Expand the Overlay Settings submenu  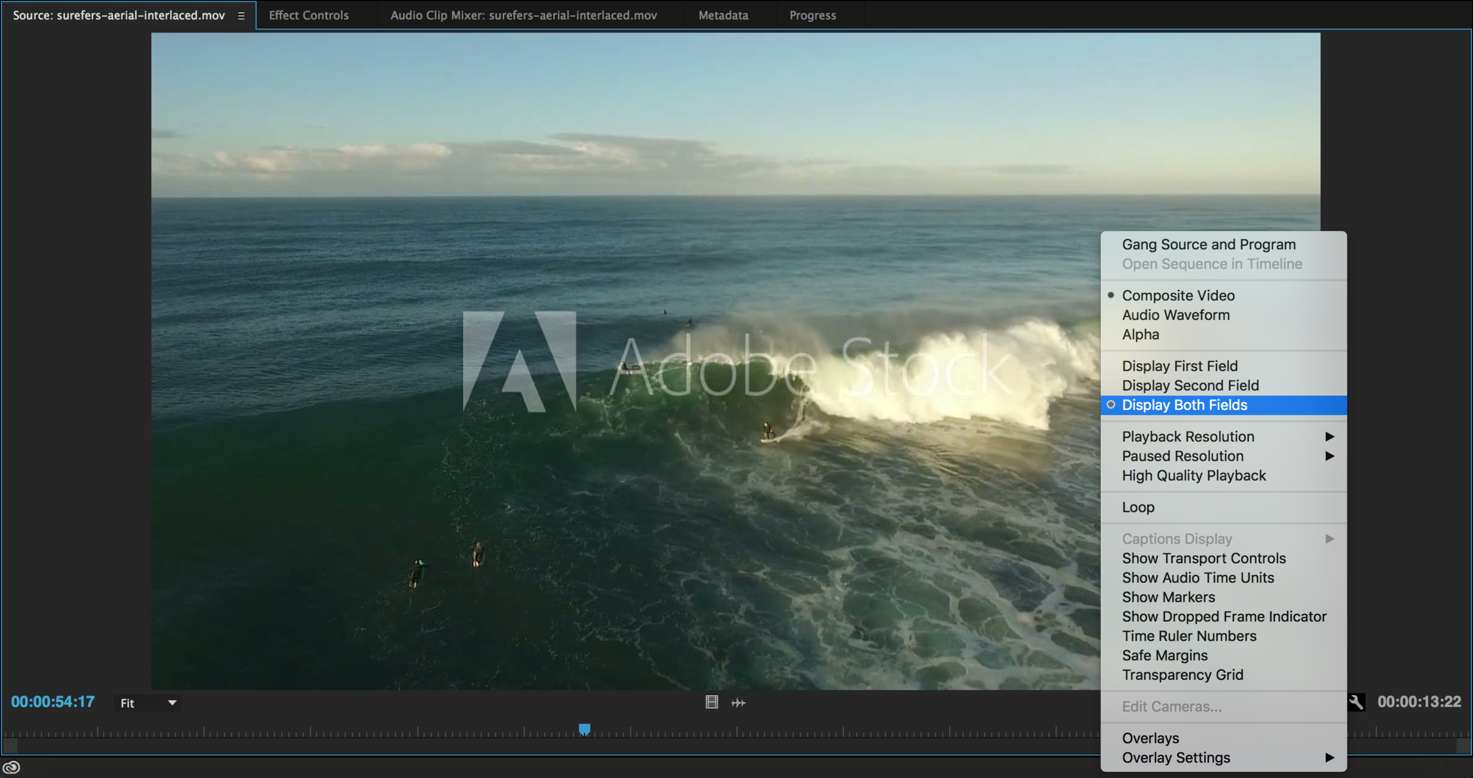pyautogui.click(x=1224, y=757)
